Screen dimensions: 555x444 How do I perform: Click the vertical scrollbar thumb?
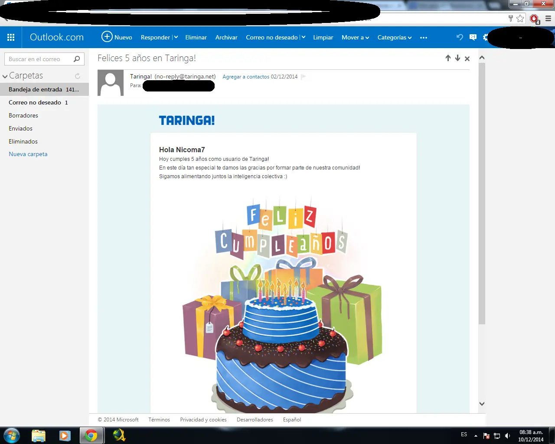(482, 193)
